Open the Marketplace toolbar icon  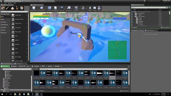55,9
